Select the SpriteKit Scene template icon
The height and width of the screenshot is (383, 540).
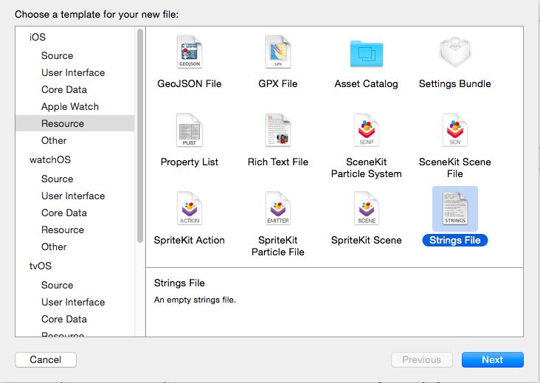(366, 210)
